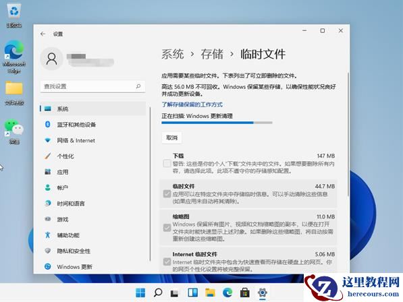This screenshot has height=302, width=403.
Task: Click the Windows 更新清理 scan progress bar
Action: (x=217, y=123)
